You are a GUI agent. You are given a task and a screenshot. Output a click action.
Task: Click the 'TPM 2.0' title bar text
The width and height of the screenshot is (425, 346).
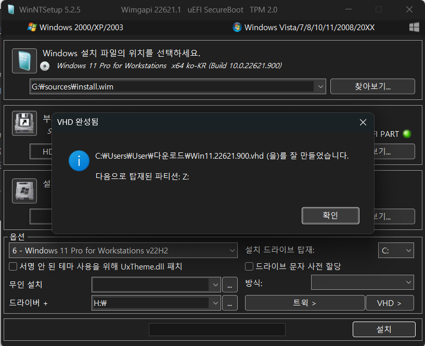click(x=263, y=10)
